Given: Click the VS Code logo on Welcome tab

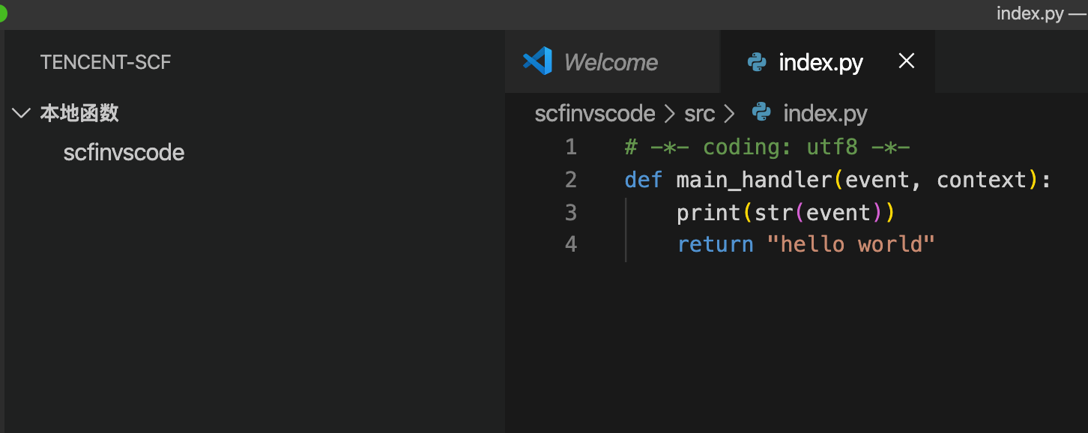Looking at the screenshot, I should (x=537, y=61).
